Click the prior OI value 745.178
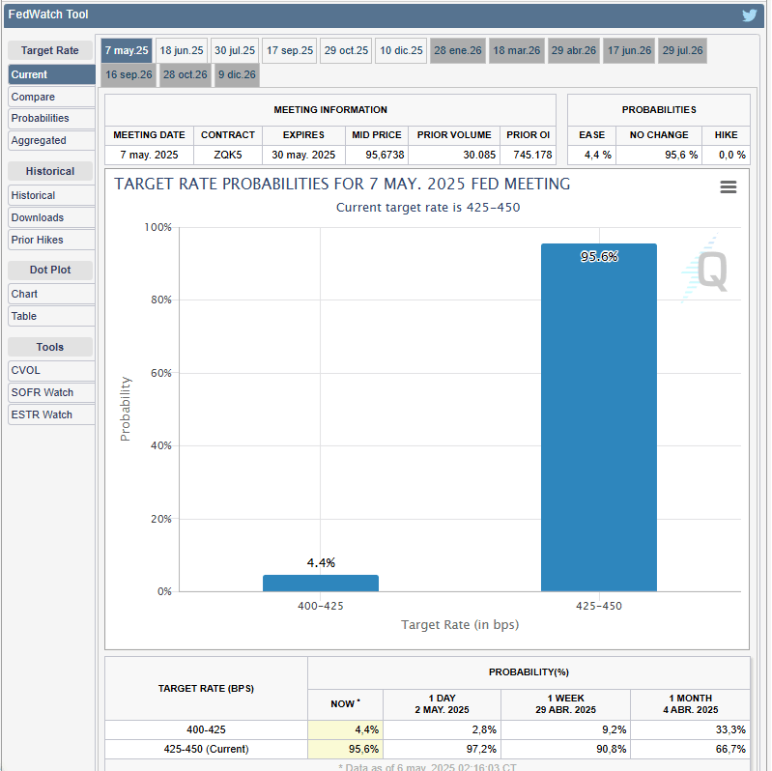This screenshot has height=771, width=772. coord(529,155)
